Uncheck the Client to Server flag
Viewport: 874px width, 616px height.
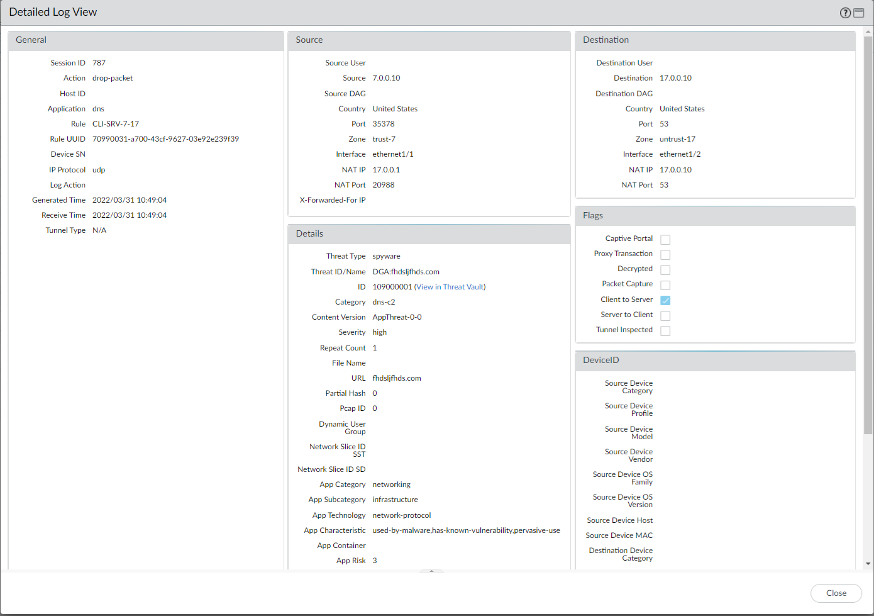point(665,301)
